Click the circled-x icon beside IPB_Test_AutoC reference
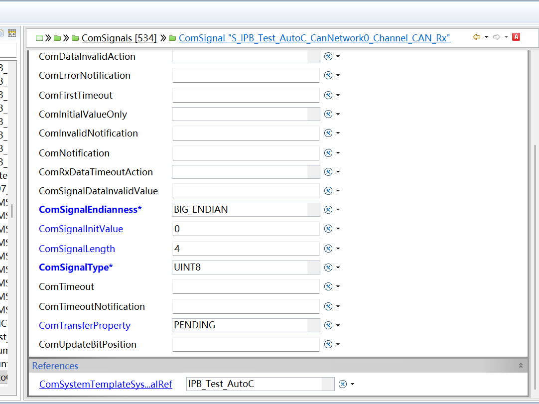Screen dimensions: 539x404 pos(343,384)
